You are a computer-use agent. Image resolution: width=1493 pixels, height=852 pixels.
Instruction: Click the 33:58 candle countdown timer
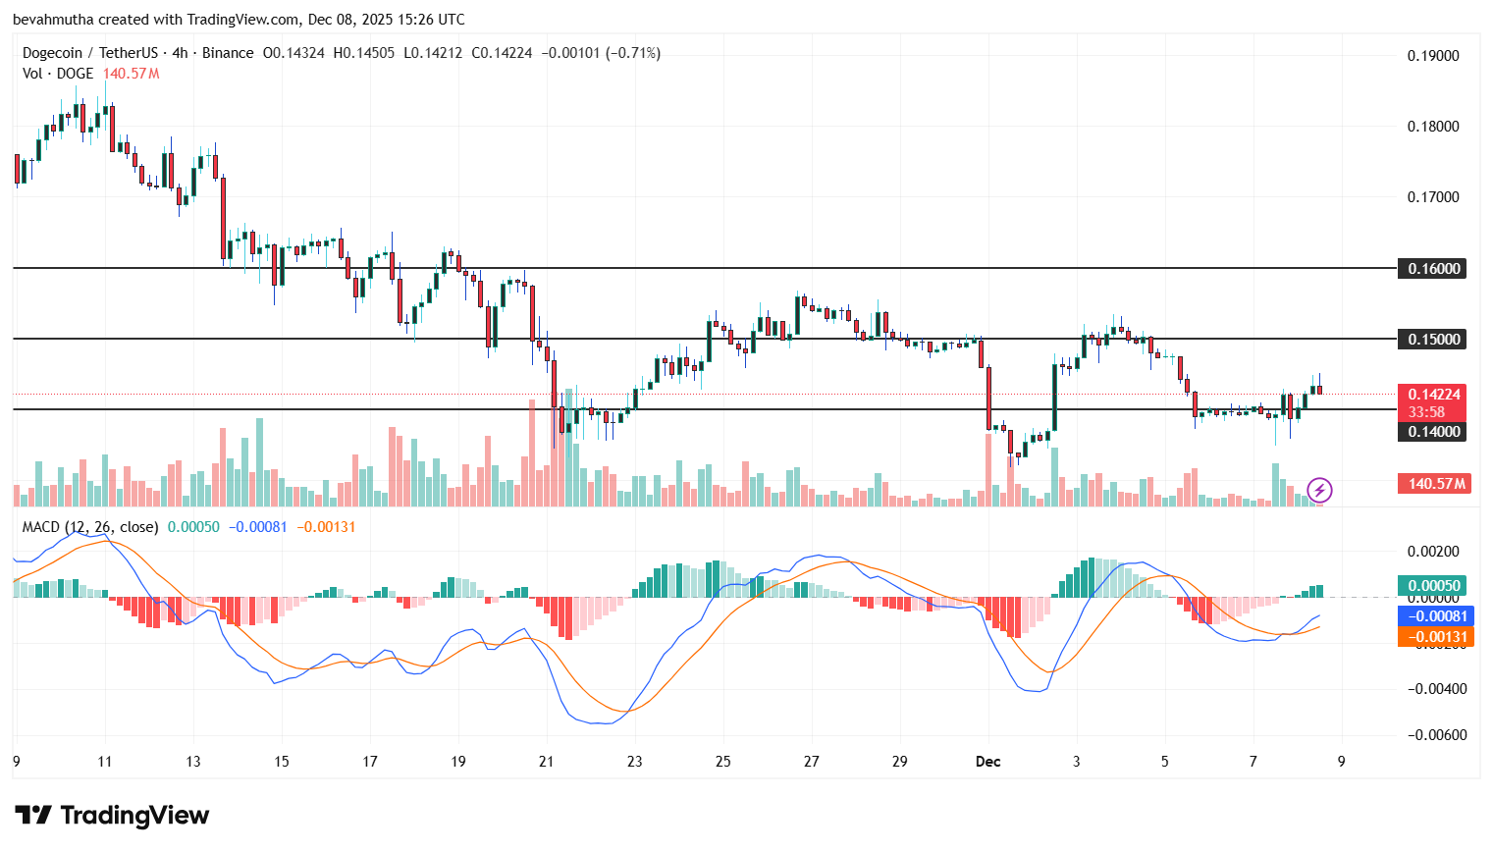(1431, 411)
